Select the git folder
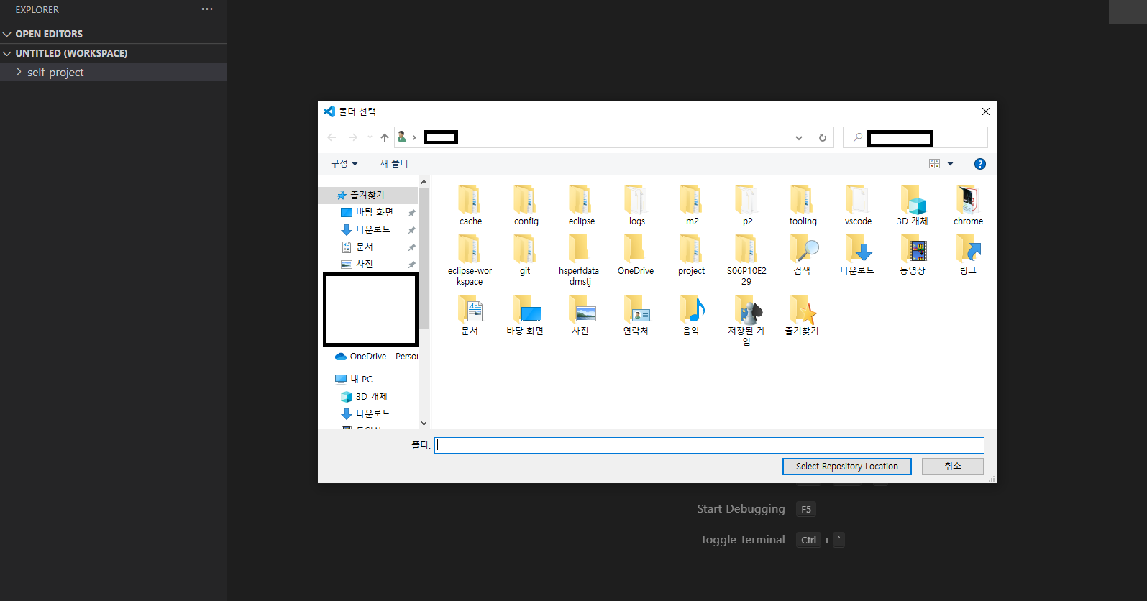1147x601 pixels. pos(525,255)
